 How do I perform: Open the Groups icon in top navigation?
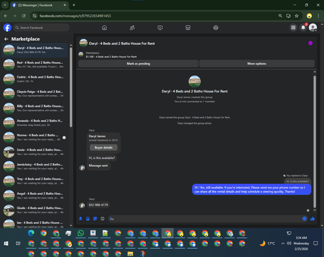(216, 28)
